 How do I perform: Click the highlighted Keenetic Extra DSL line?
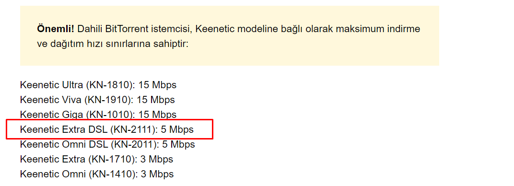[x=106, y=130]
